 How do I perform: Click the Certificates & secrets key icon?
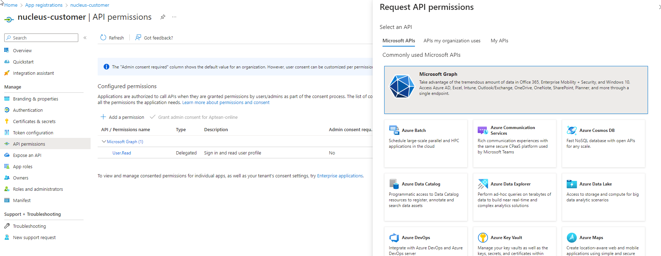tap(7, 121)
